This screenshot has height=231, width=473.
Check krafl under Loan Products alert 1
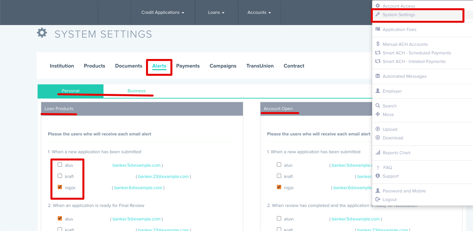point(60,176)
